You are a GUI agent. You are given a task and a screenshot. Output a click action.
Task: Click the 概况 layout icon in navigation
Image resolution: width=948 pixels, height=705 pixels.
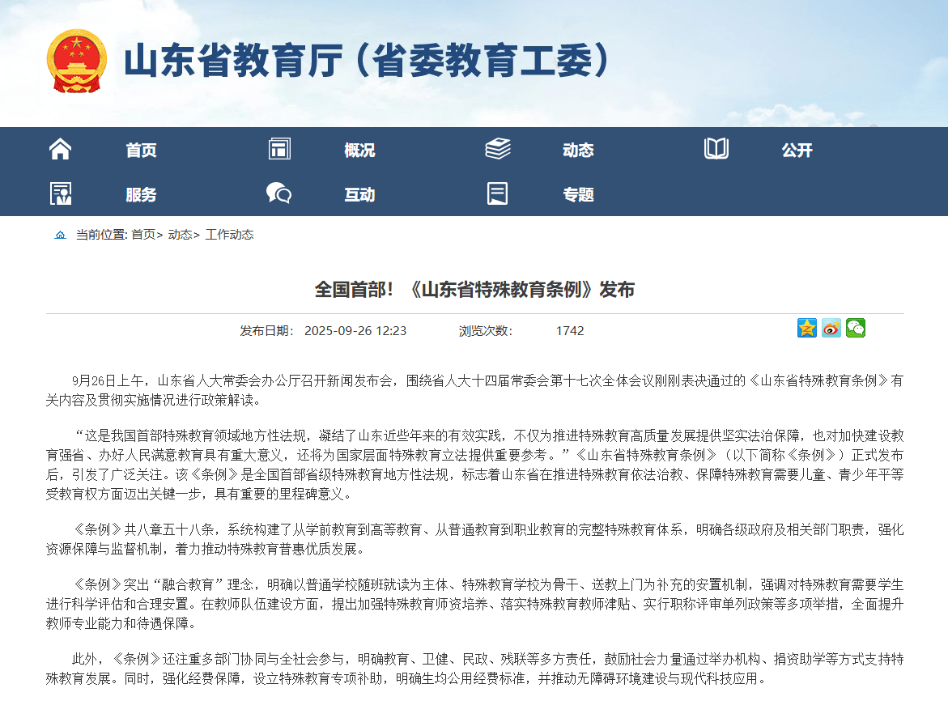pos(279,149)
